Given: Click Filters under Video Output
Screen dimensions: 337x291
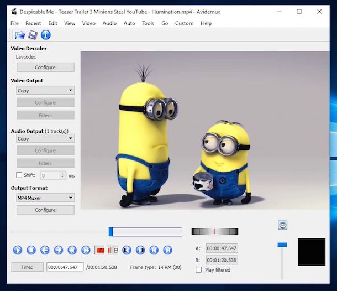Looking at the screenshot, I should [x=45, y=115].
